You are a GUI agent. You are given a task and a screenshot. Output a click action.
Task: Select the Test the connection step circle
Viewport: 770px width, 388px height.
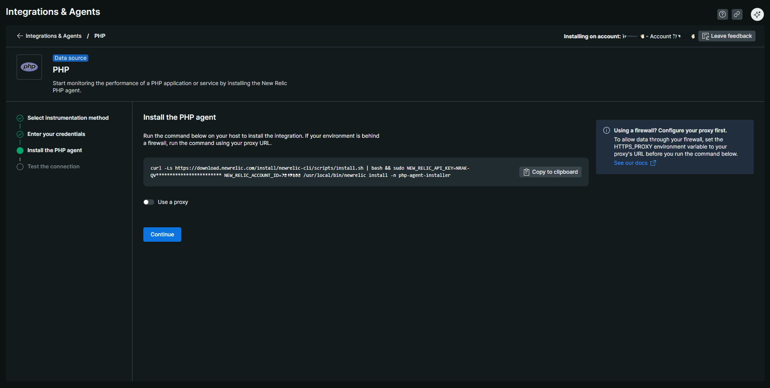pyautogui.click(x=20, y=167)
